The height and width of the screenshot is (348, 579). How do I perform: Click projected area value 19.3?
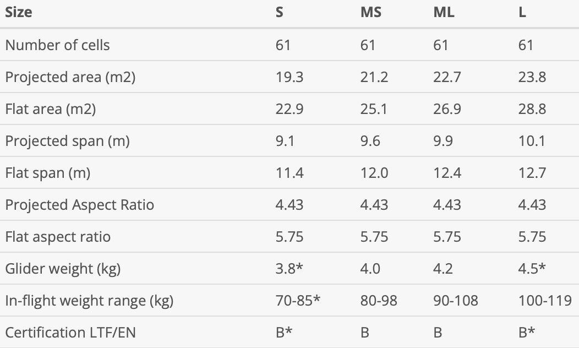(x=289, y=77)
